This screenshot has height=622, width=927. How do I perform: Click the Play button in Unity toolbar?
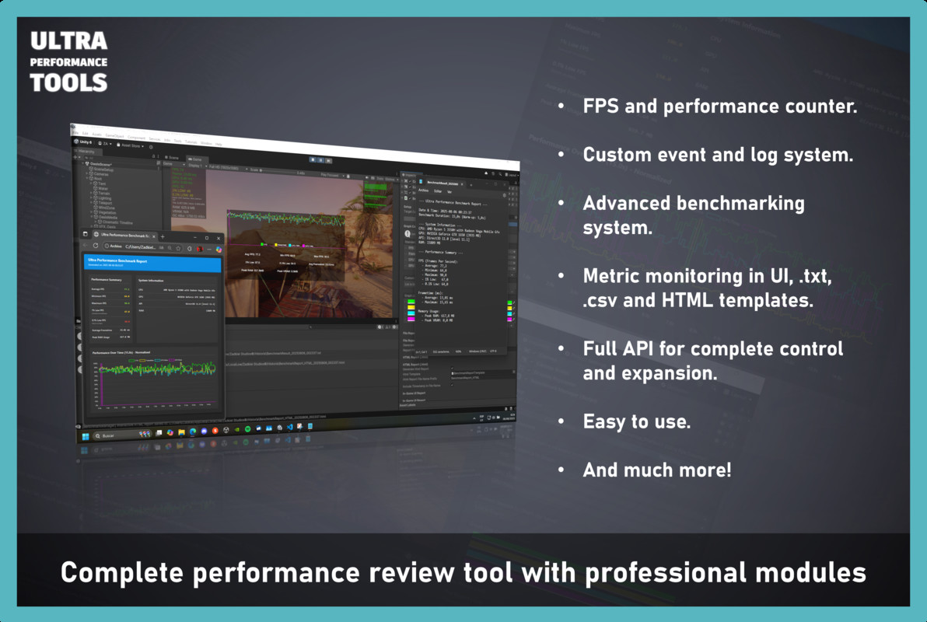[x=313, y=159]
